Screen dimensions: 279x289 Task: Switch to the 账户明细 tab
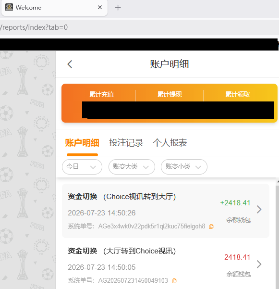click(82, 143)
